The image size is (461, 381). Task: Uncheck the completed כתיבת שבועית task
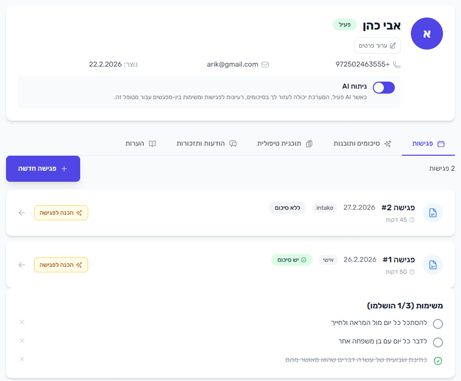pos(438,361)
